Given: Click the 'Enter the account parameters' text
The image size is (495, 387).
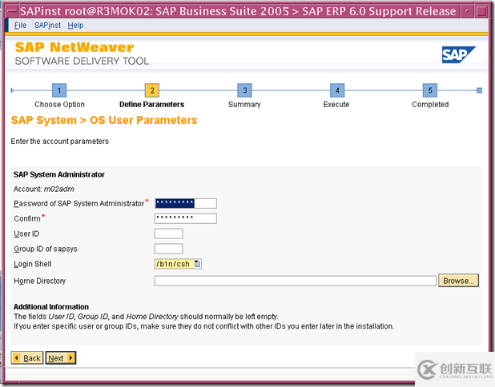Looking at the screenshot, I should (59, 142).
